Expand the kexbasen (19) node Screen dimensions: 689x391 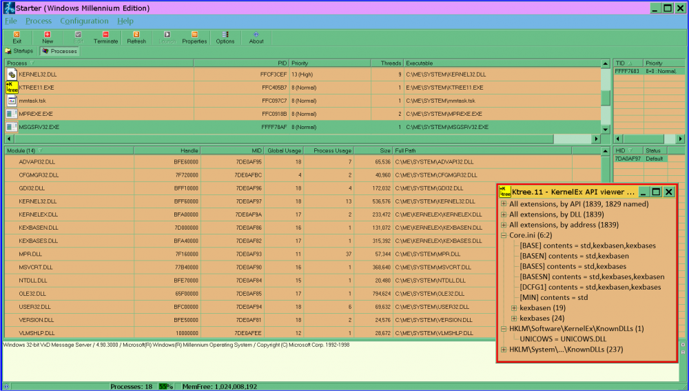514,308
